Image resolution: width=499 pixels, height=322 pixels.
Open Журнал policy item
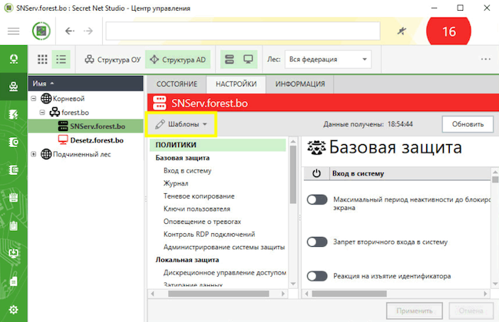click(x=176, y=183)
